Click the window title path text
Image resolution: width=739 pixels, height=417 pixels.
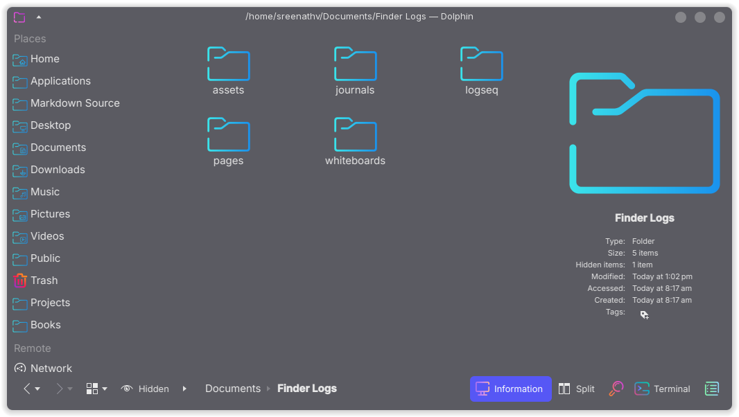pos(359,17)
